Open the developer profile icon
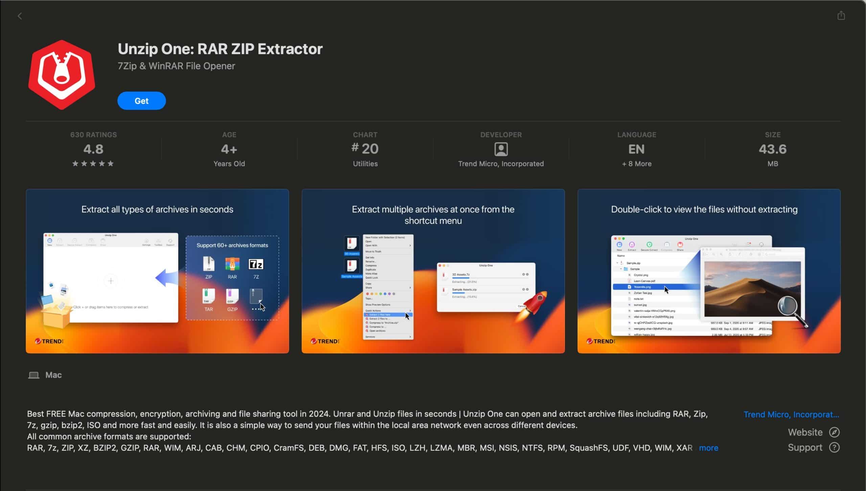The height and width of the screenshot is (491, 866). tap(501, 149)
